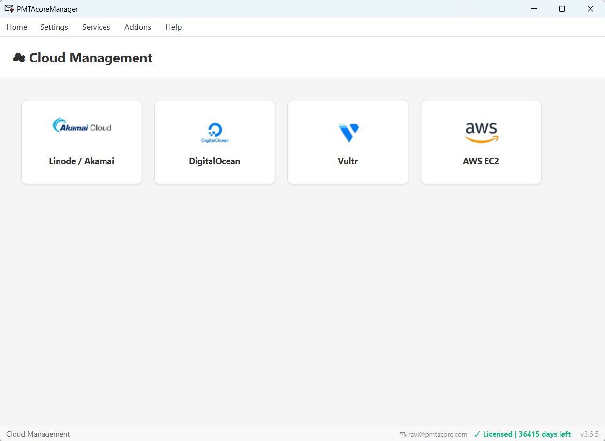
Task: Click the envelope icon in status bar
Action: 403,435
